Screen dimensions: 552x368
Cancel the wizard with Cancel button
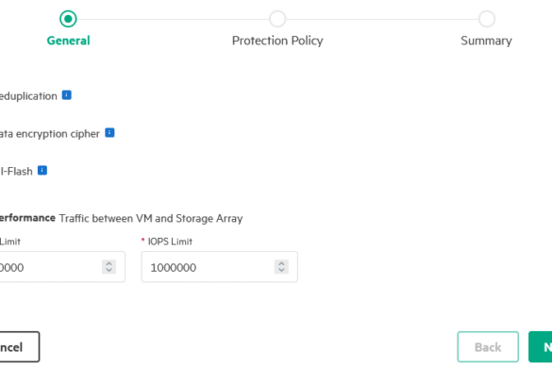pos(20,347)
